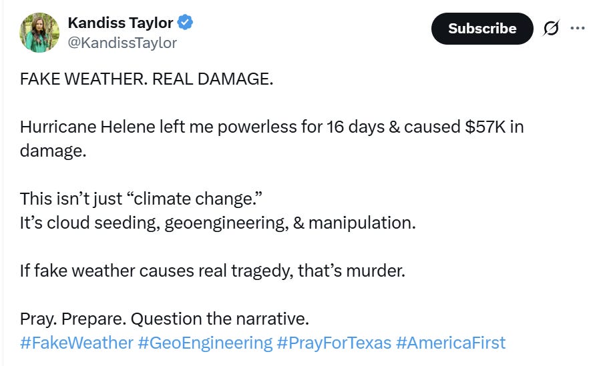599x366 pixels.
Task: Open the #GeoEngineering hashtag
Action: coord(205,343)
